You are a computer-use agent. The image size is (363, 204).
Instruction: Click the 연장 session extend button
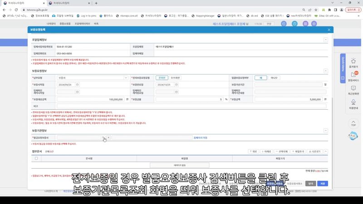(269, 24)
